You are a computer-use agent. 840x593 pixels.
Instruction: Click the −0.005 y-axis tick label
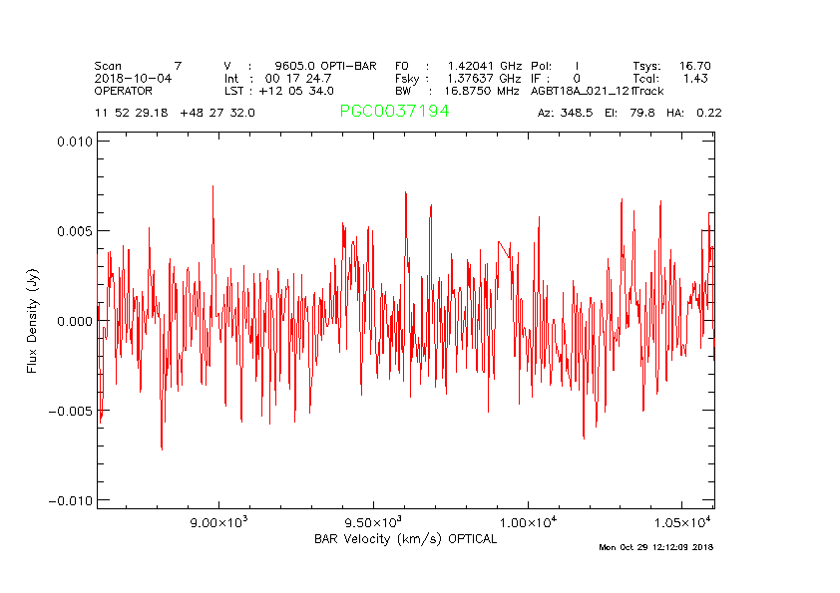[x=69, y=411]
